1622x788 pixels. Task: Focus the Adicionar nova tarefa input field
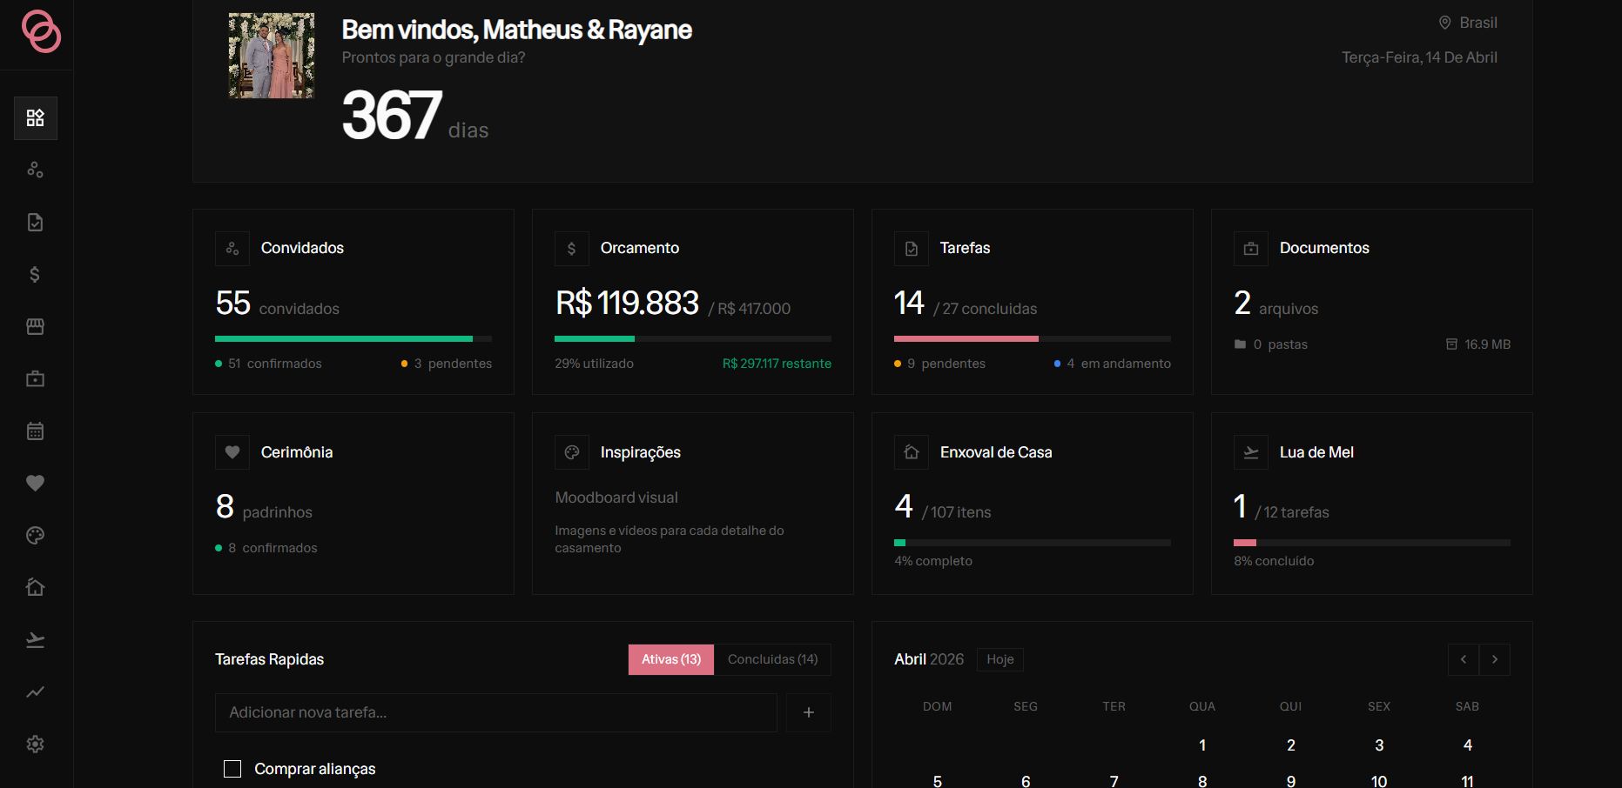[x=496, y=712]
